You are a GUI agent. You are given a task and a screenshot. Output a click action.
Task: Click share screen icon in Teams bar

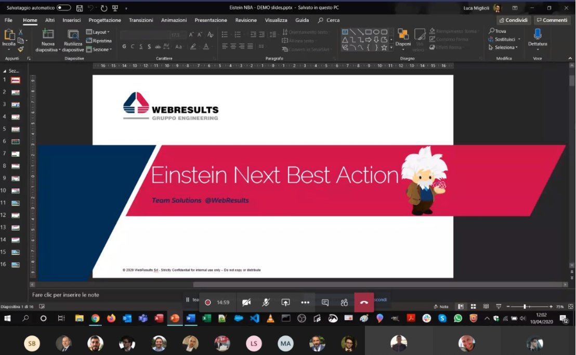point(285,302)
